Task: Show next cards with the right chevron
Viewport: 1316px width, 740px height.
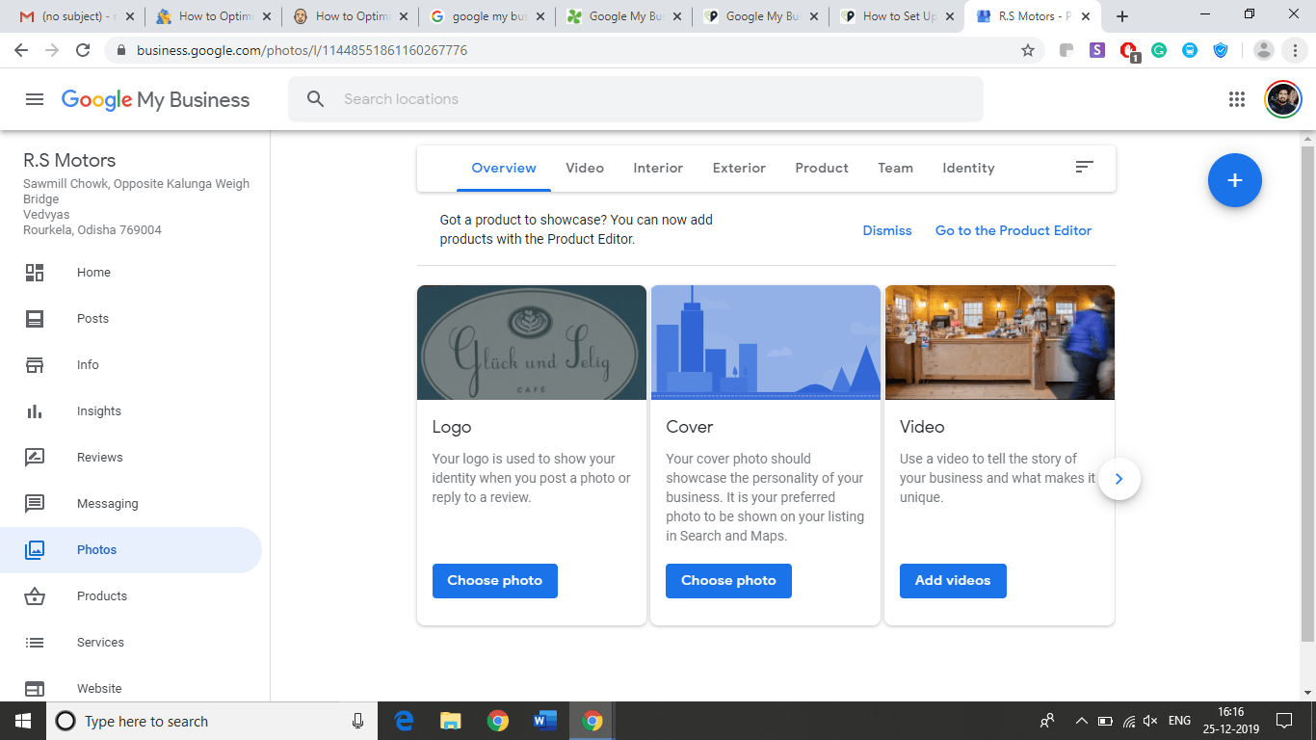Action: coord(1119,479)
